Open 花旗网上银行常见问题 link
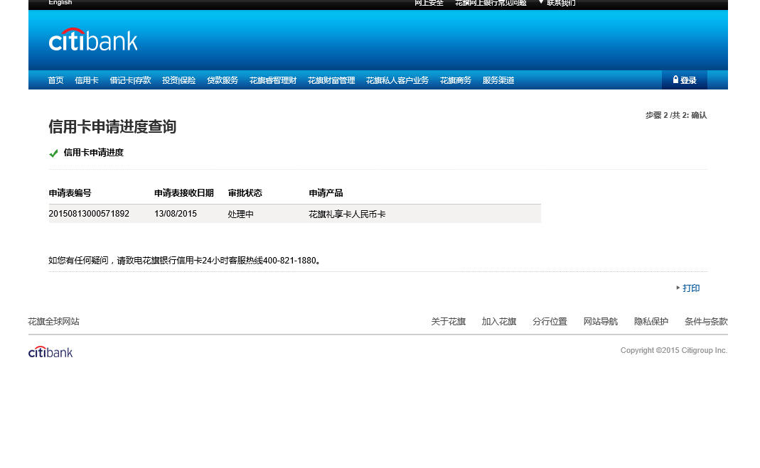The width and height of the screenshot is (760, 468). point(491,3)
